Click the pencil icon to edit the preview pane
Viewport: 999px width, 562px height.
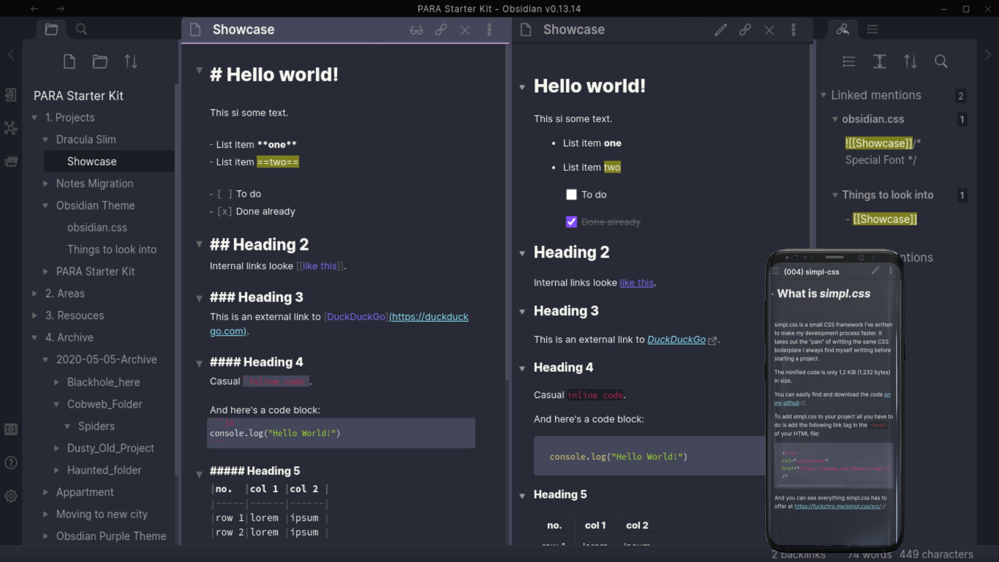coord(720,30)
